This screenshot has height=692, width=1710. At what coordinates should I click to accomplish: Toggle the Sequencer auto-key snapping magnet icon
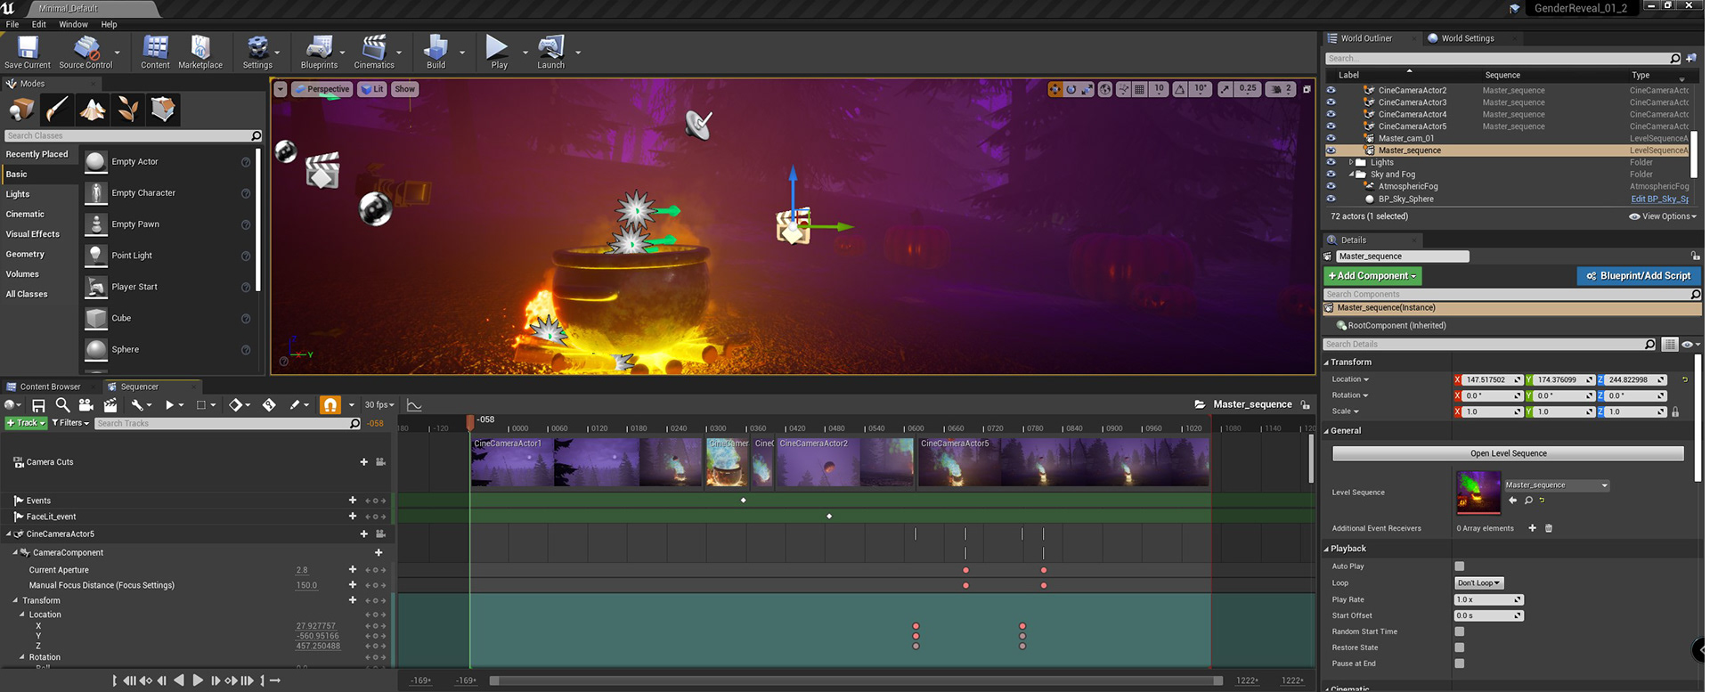coord(330,405)
